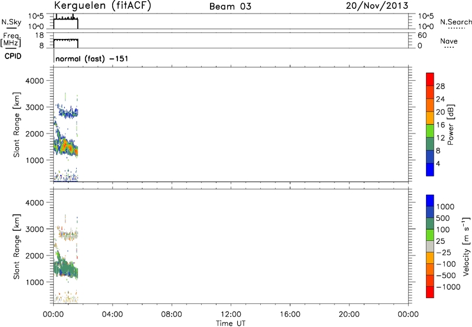
Task: Select the text normal (fast) -151
Action: tap(92, 58)
